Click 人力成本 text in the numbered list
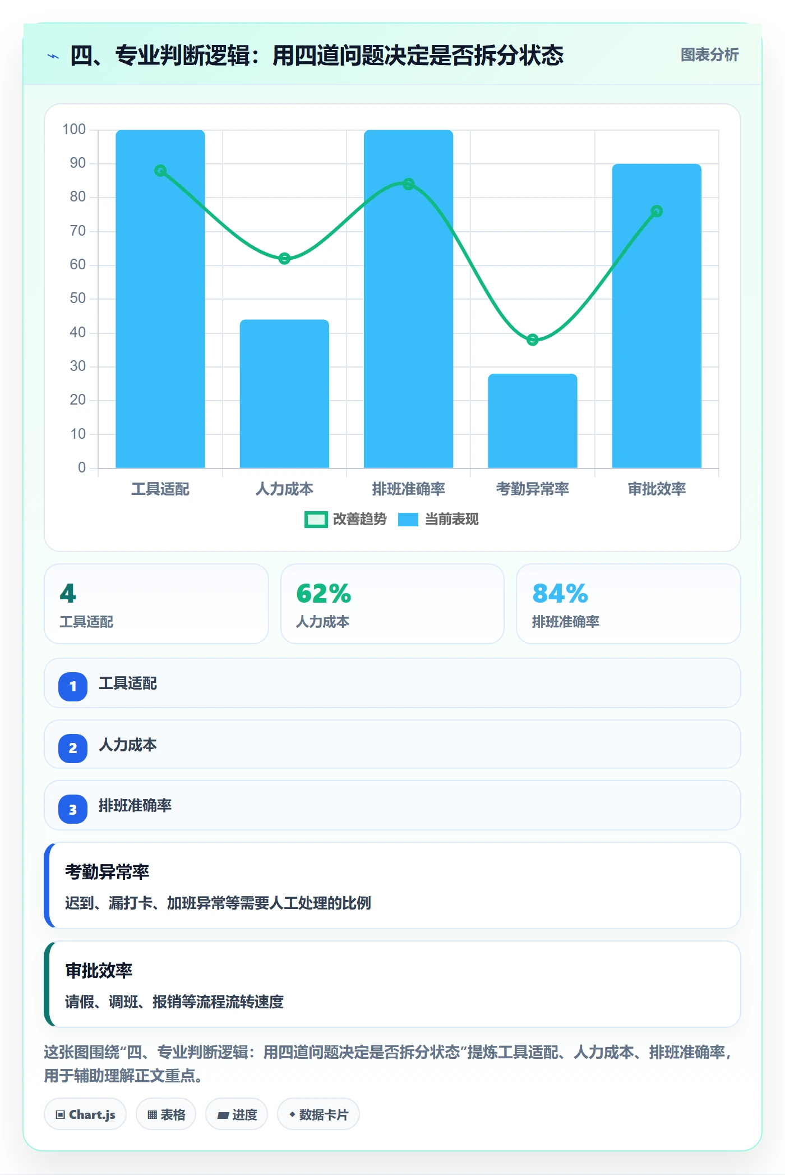785x1175 pixels. tap(128, 745)
